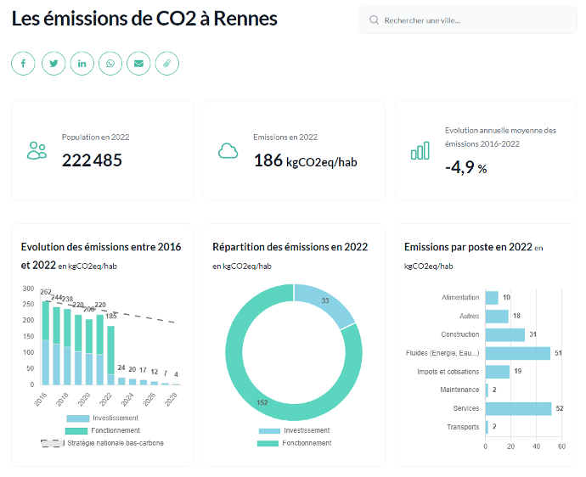Share via LinkedIn icon
The image size is (586, 477).
82,64
